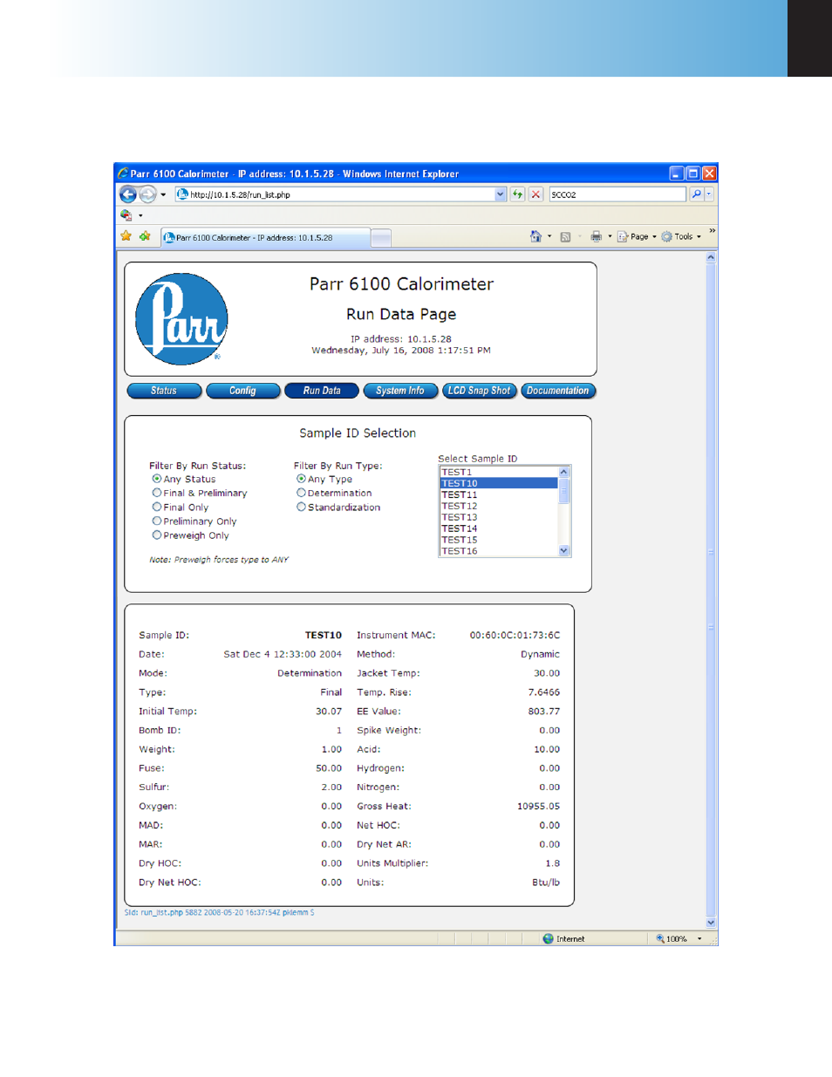Open the LCD Snap Shot page tab
The width and height of the screenshot is (832, 1077).
pos(480,391)
